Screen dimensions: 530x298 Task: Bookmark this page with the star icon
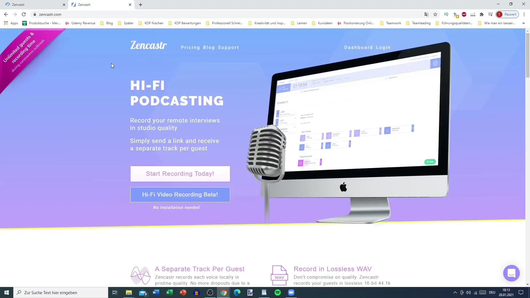click(x=435, y=14)
